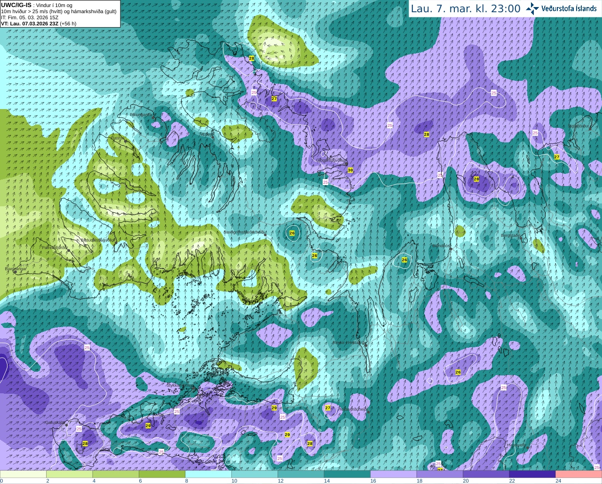This screenshot has width=602, height=484.
Task: Pick the olive green 6–8 m/s legend swatch
Action: [162, 474]
